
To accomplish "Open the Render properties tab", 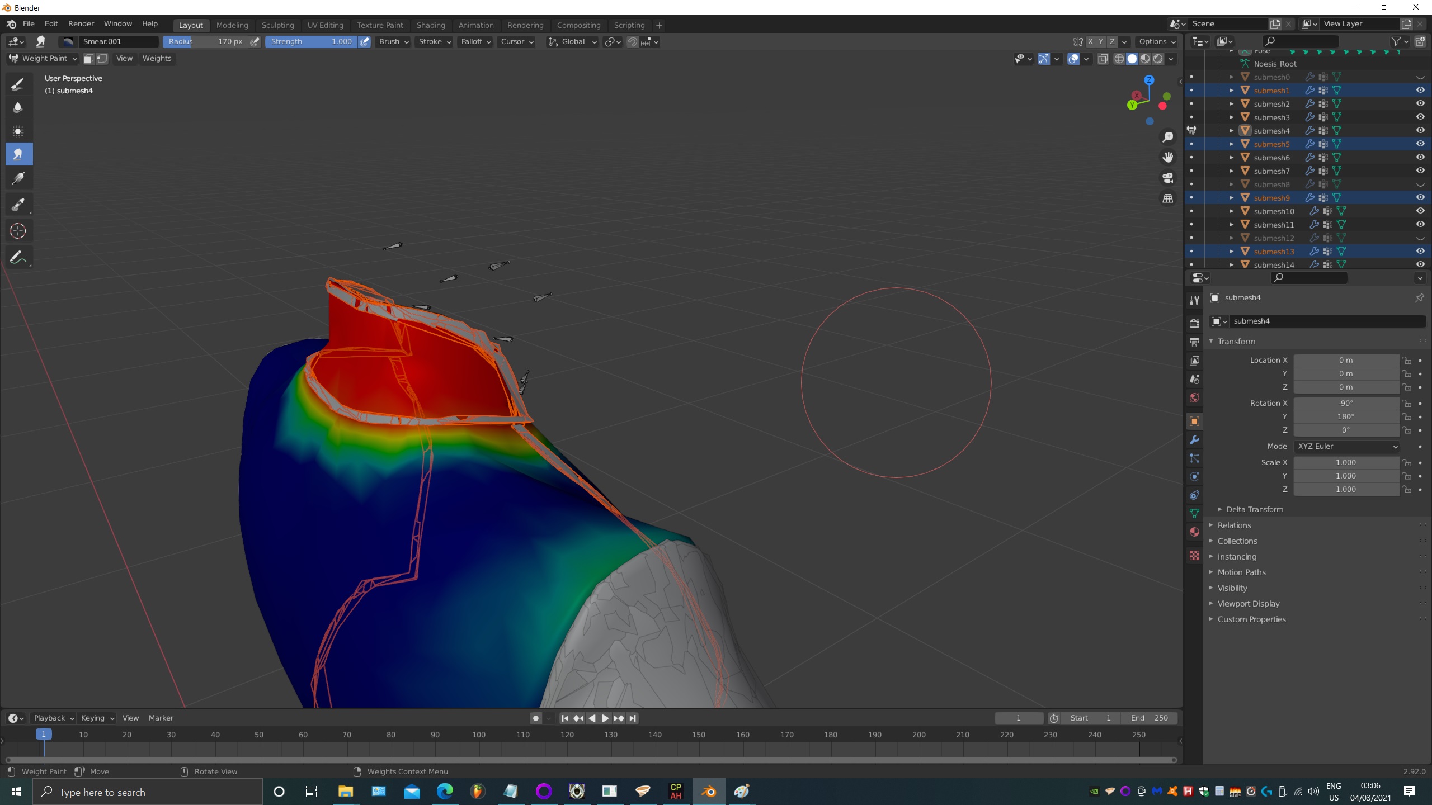I will (1194, 323).
